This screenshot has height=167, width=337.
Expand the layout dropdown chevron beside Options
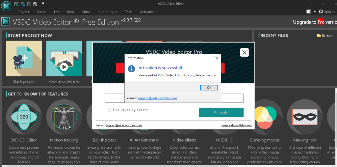coord(315,12)
